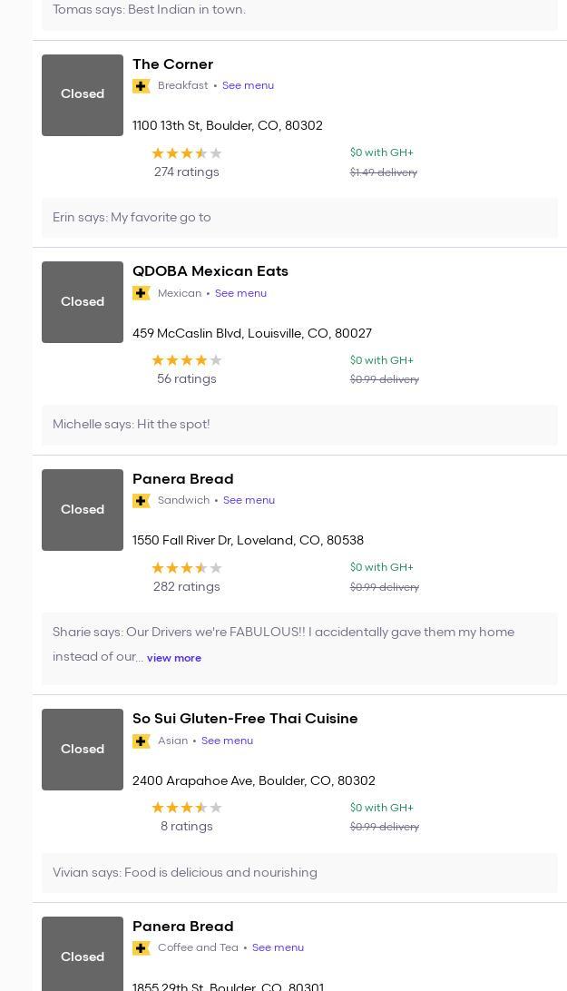The image size is (567, 991).
Task: Open So Sui Gluten-Free Thai Cuisine title
Action: (x=245, y=719)
